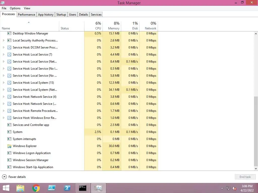Click the vertical scrollbar thumb
Screen dimensions: 258x193
pos(256,131)
